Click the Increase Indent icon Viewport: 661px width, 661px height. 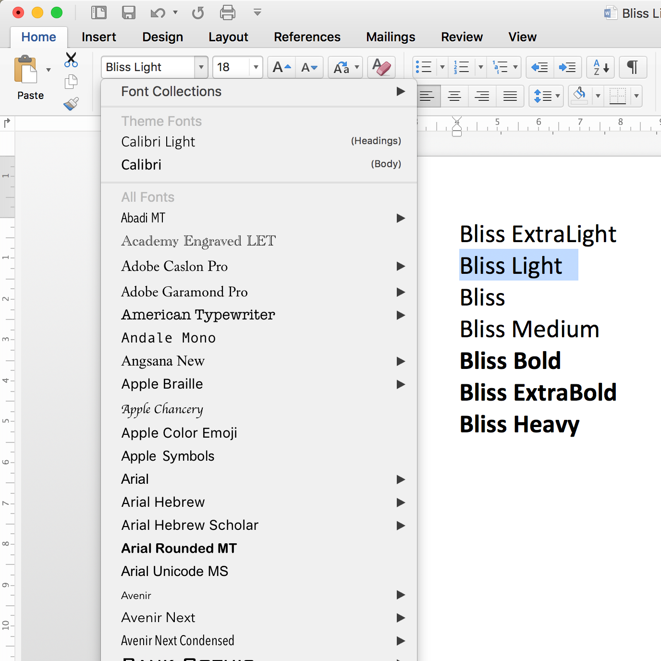[568, 67]
